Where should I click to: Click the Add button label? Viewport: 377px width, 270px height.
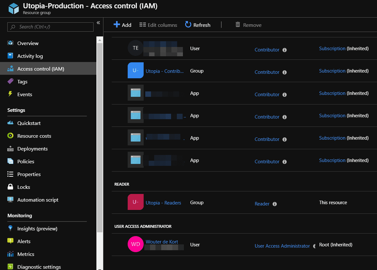[126, 25]
